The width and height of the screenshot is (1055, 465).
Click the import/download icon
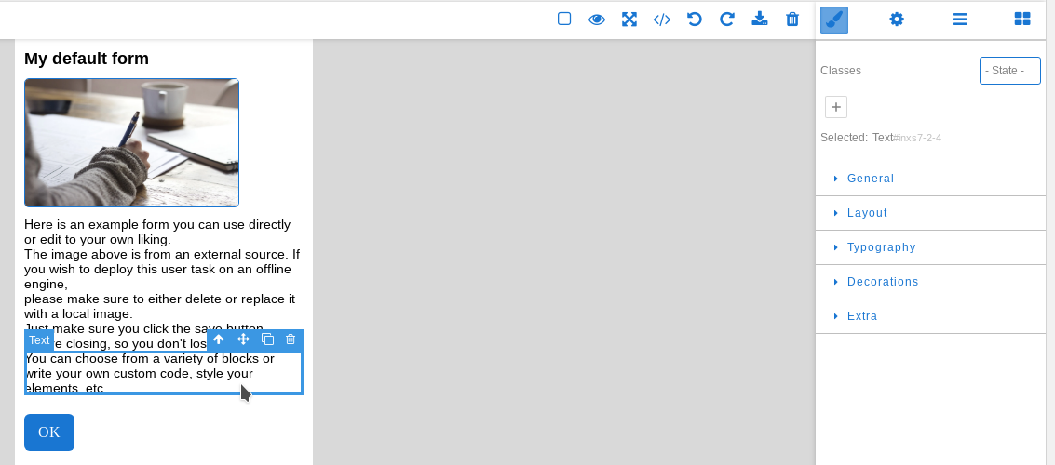[760, 19]
